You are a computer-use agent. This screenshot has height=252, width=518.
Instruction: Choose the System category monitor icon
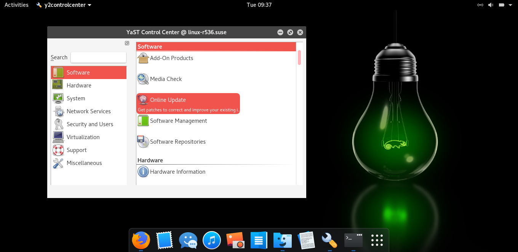click(58, 98)
